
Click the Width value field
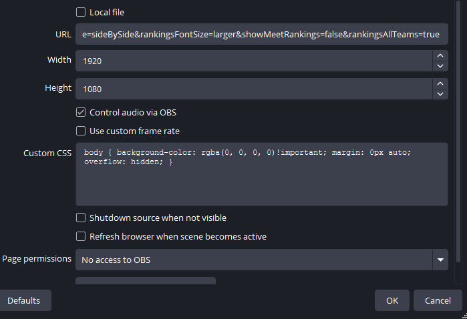click(254, 61)
